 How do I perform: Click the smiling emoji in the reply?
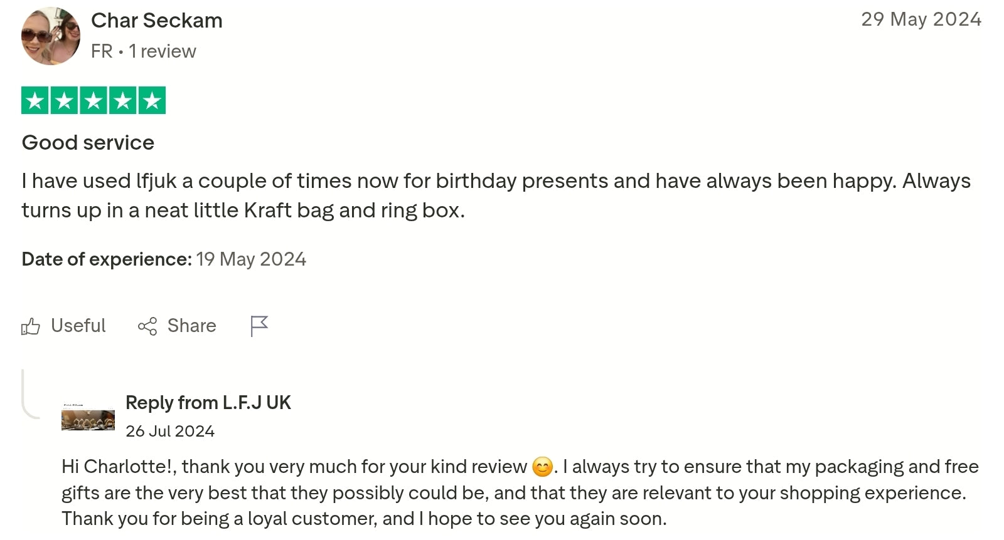[542, 467]
